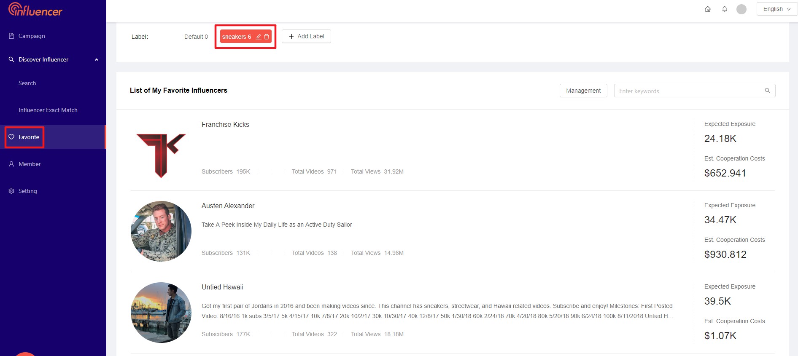The width and height of the screenshot is (798, 356).
Task: Click Untied Hawaii description paragraph
Action: point(437,311)
